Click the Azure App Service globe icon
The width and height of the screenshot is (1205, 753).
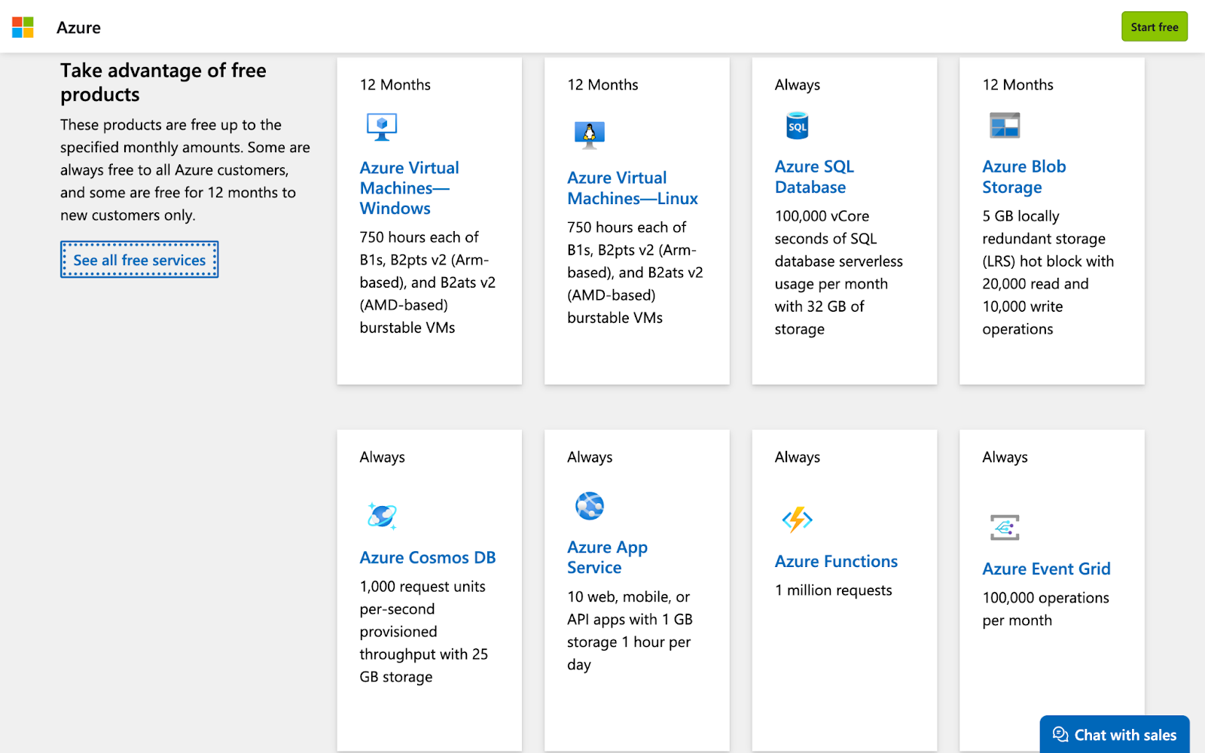click(590, 506)
